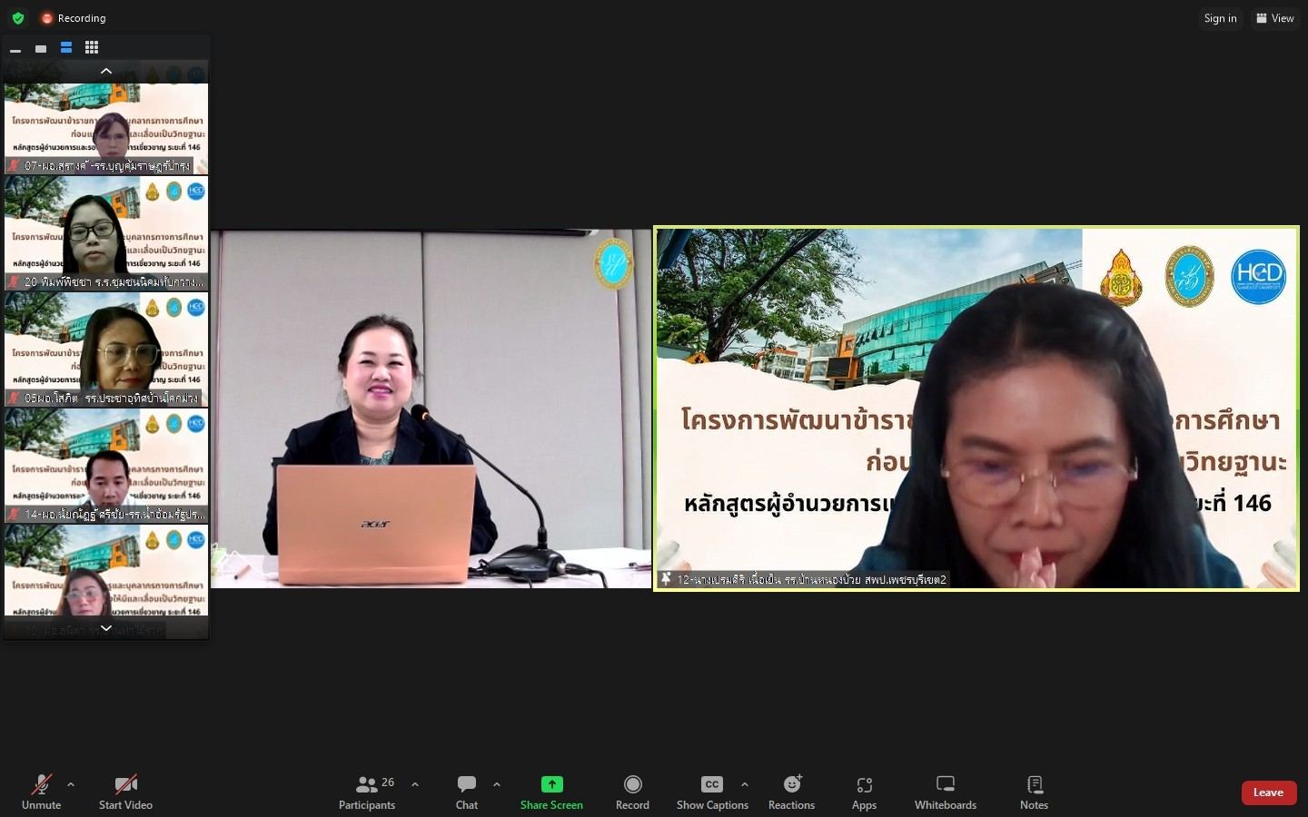1308x817 pixels.
Task: Expand audio options next to Unmute
Action: (x=71, y=784)
